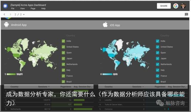Screen dimensions: 191x112
Task: Open the Help menu
Action: pyautogui.click(x=43, y=9)
